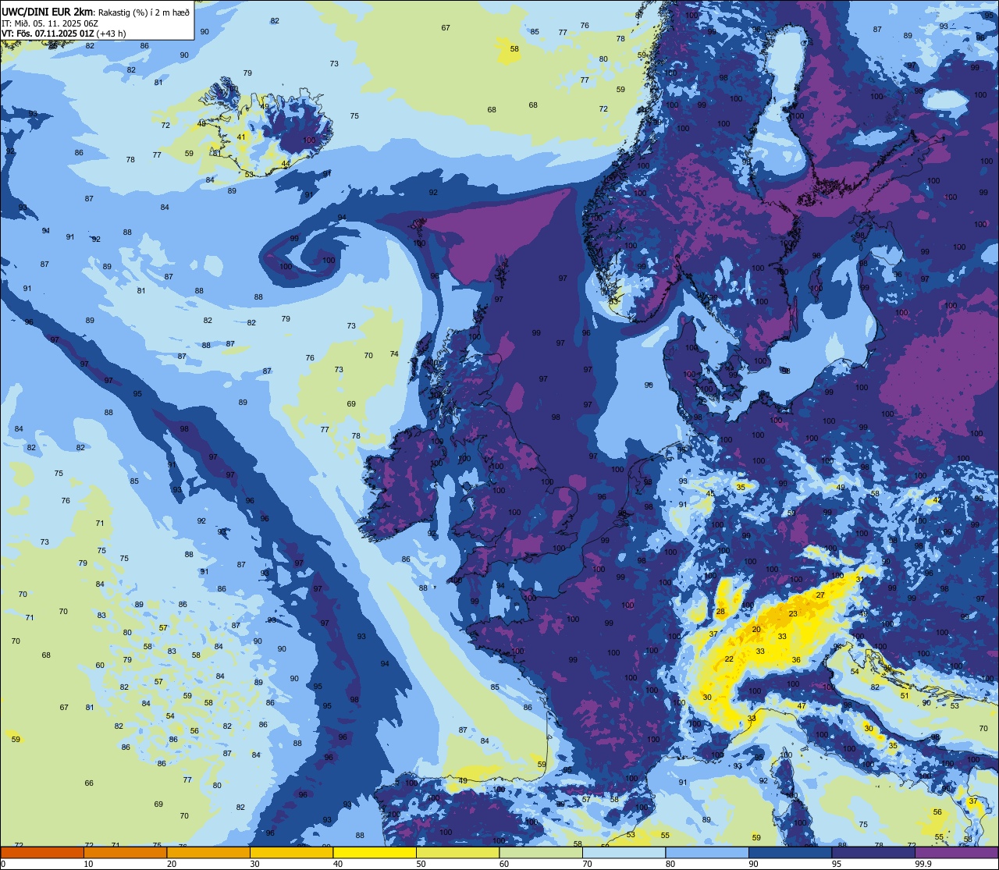Click the '99.9' legend tick label
The image size is (999, 870).
click(924, 864)
